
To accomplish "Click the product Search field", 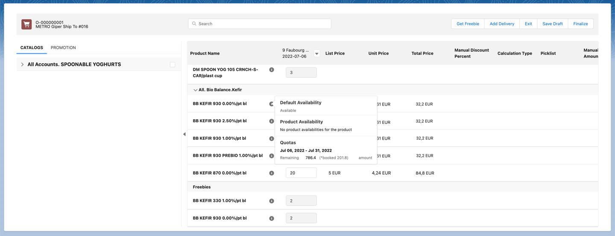I will (x=260, y=24).
